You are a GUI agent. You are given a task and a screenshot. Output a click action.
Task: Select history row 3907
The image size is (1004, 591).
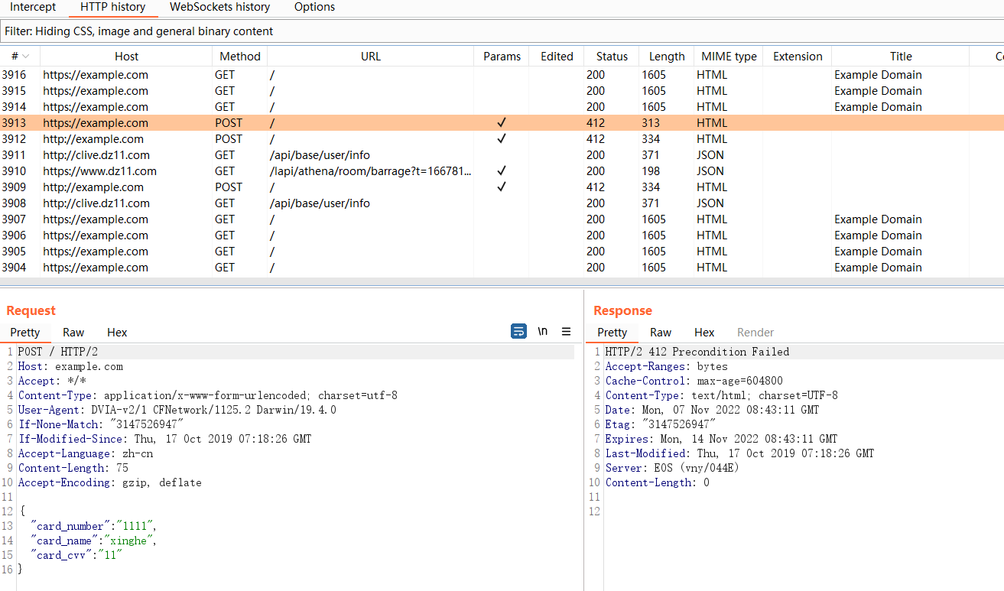point(502,219)
